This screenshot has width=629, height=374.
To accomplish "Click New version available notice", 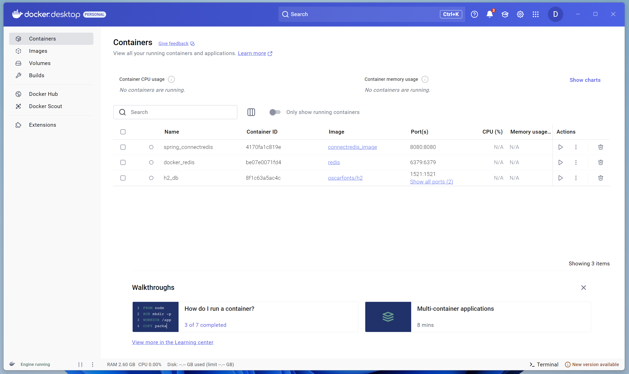I will point(592,365).
